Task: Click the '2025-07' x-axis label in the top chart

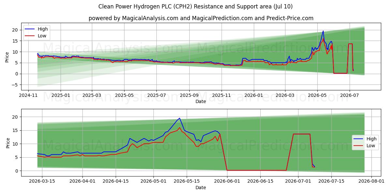Action: tap(156, 96)
